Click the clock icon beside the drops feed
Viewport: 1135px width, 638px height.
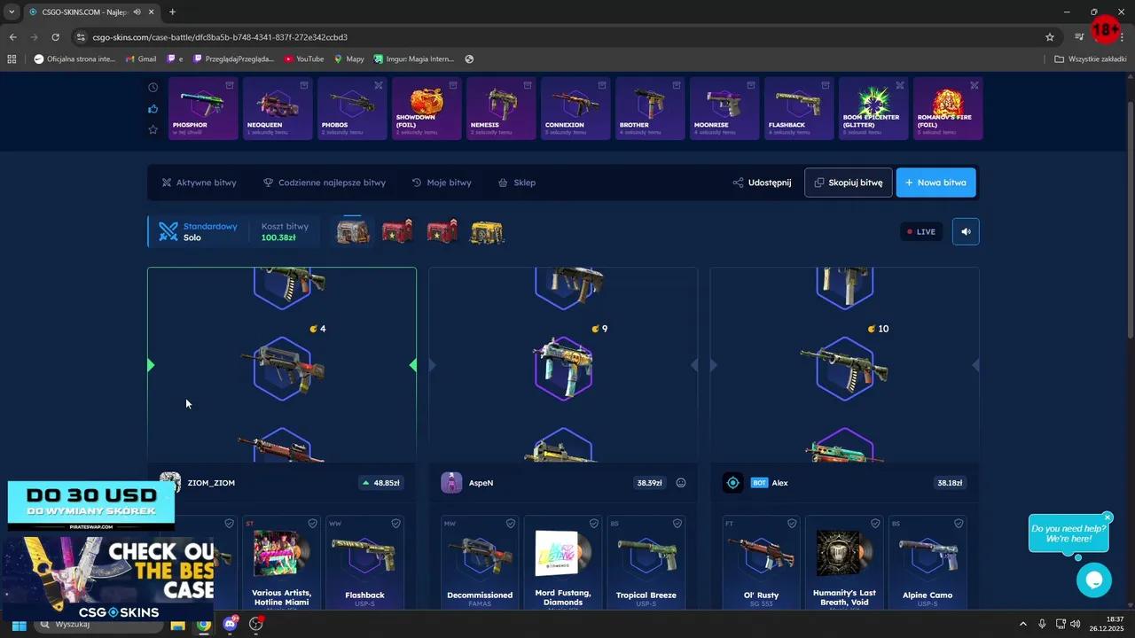point(153,88)
